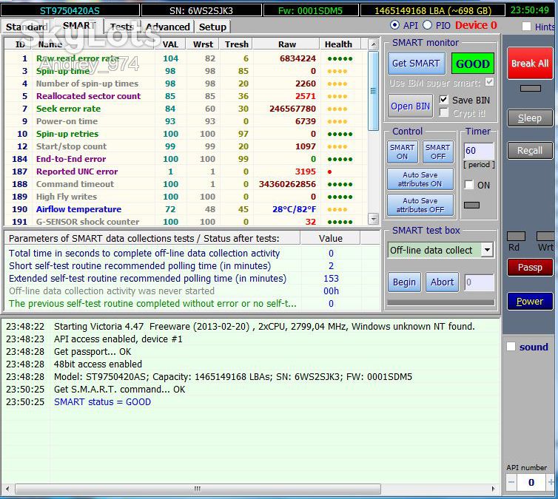Click the log scroll left arrow
Image resolution: width=558 pixels, height=499 pixels.
7,489
